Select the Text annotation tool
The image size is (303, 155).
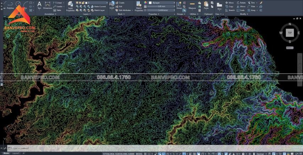point(39,5)
